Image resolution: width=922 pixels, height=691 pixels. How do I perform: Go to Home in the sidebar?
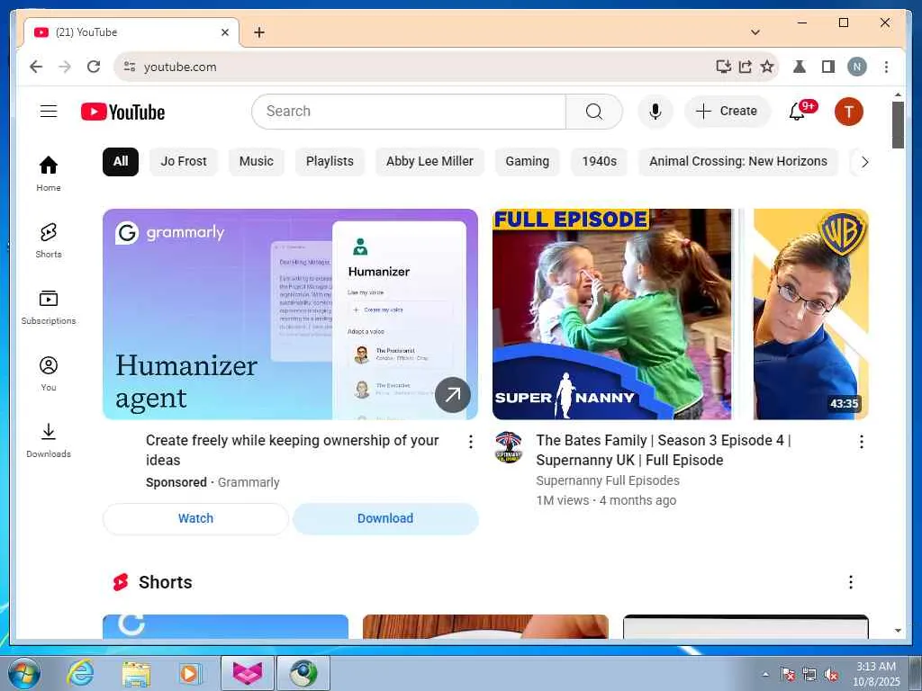click(x=49, y=174)
